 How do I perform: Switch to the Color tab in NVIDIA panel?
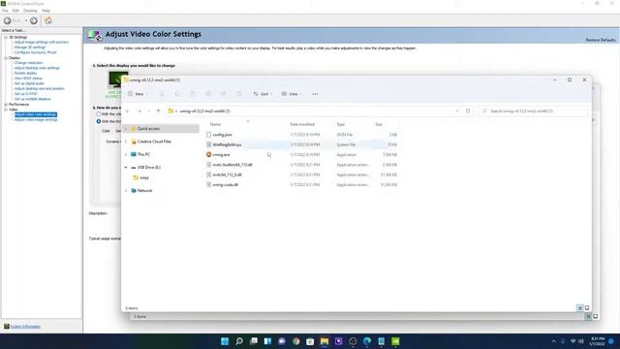click(106, 131)
